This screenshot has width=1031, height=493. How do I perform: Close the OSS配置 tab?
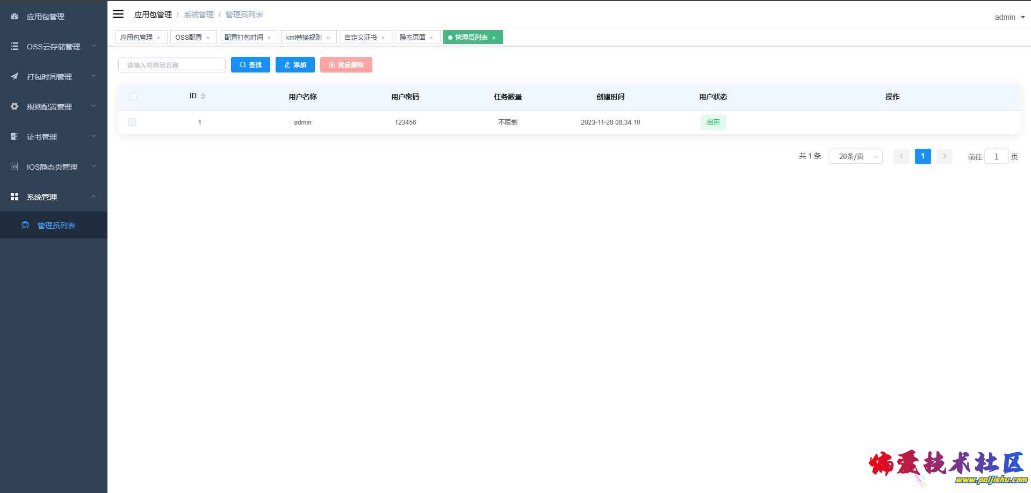(x=208, y=38)
